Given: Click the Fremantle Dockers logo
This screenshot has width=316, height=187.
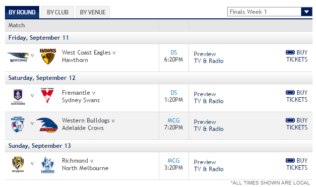Looking at the screenshot, I should [18, 97].
